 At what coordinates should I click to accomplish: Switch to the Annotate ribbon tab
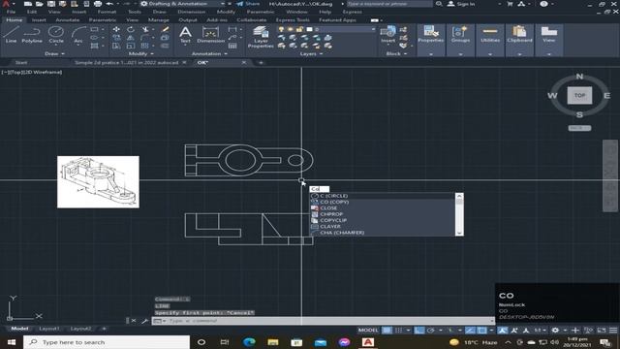click(67, 19)
